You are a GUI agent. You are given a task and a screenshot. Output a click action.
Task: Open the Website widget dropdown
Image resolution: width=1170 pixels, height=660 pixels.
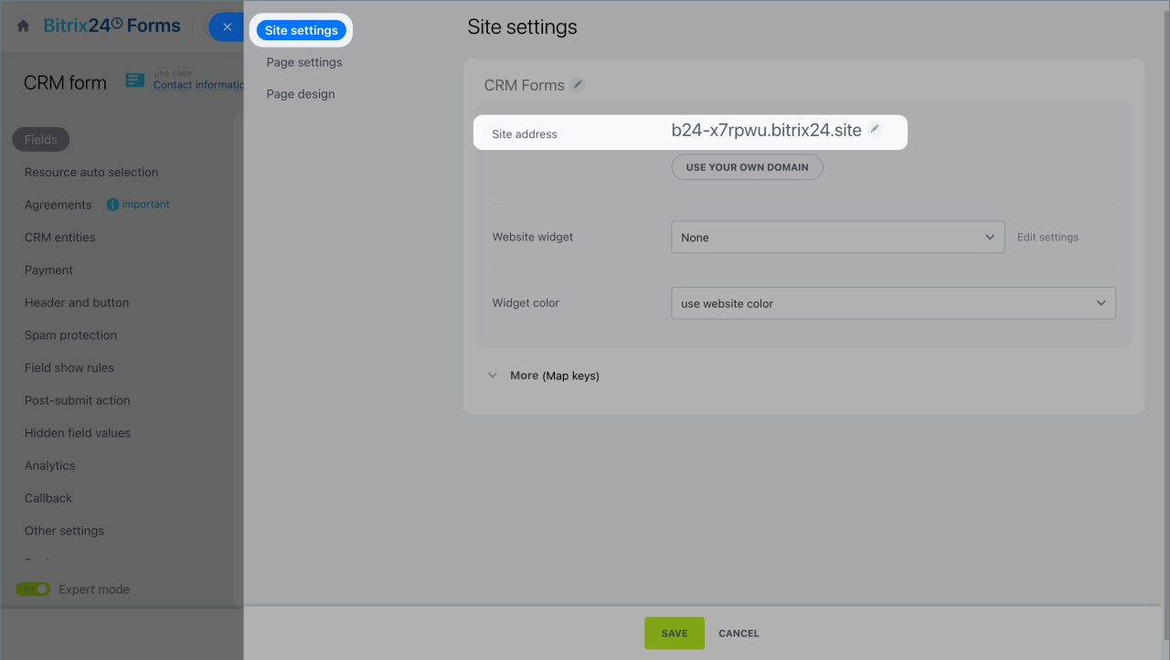click(837, 238)
